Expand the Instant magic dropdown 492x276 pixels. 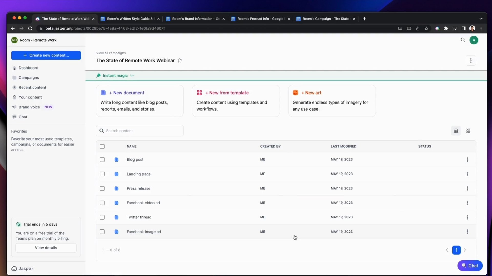(x=115, y=75)
